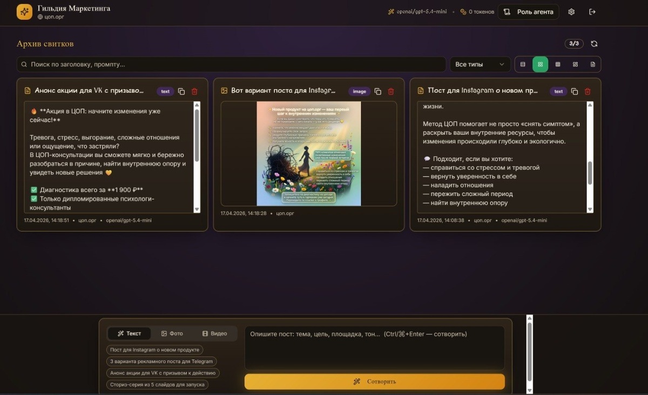The height and width of the screenshot is (395, 648).
Task: Open settings via the gear icon
Action: click(x=571, y=12)
